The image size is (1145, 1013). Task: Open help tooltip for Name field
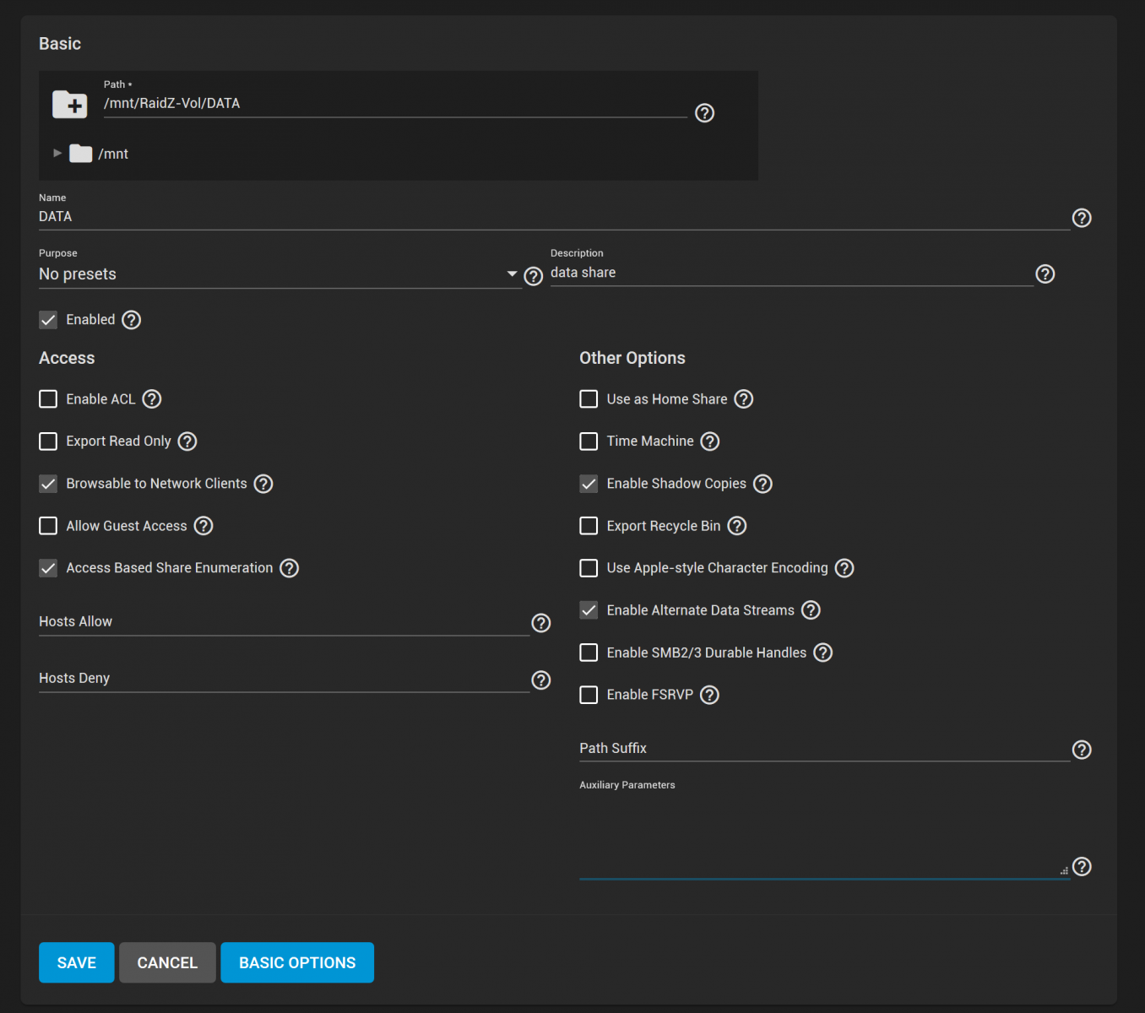click(1082, 218)
